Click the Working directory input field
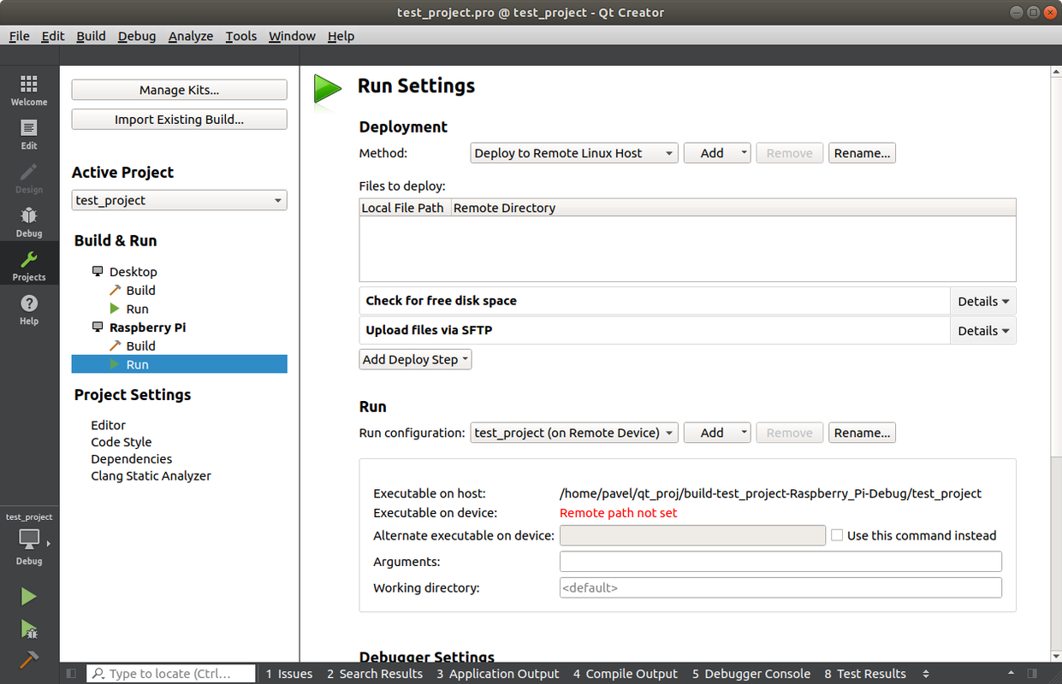 point(780,588)
